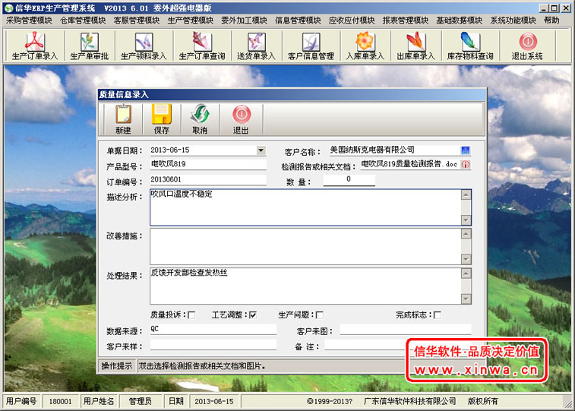Click 取消 icon in dialog toolbar
This screenshot has height=411, width=575.
click(200, 119)
